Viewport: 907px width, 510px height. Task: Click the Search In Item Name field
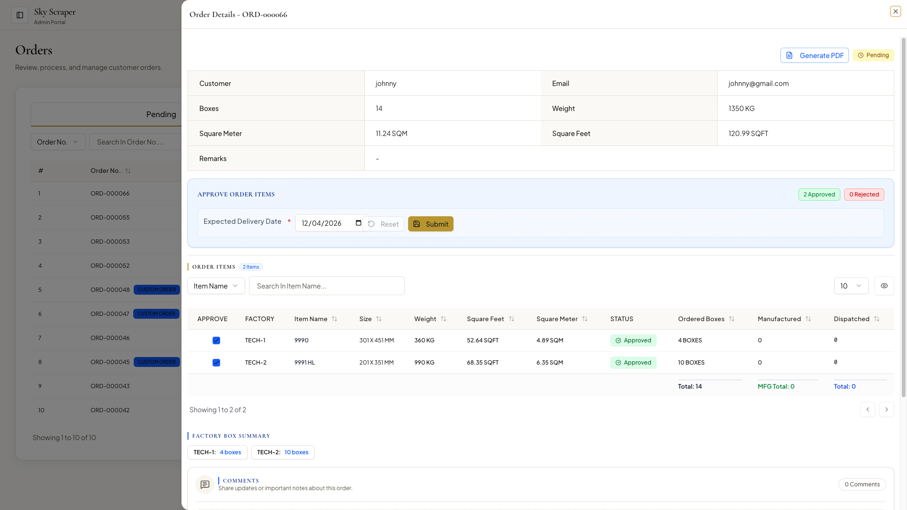(327, 286)
